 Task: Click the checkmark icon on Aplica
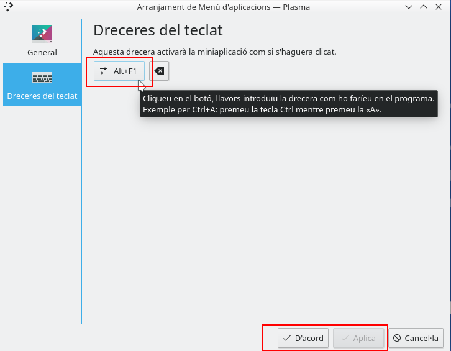click(x=345, y=339)
